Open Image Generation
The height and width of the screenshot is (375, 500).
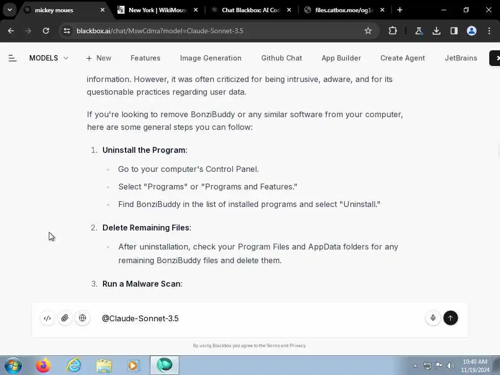pos(210,58)
